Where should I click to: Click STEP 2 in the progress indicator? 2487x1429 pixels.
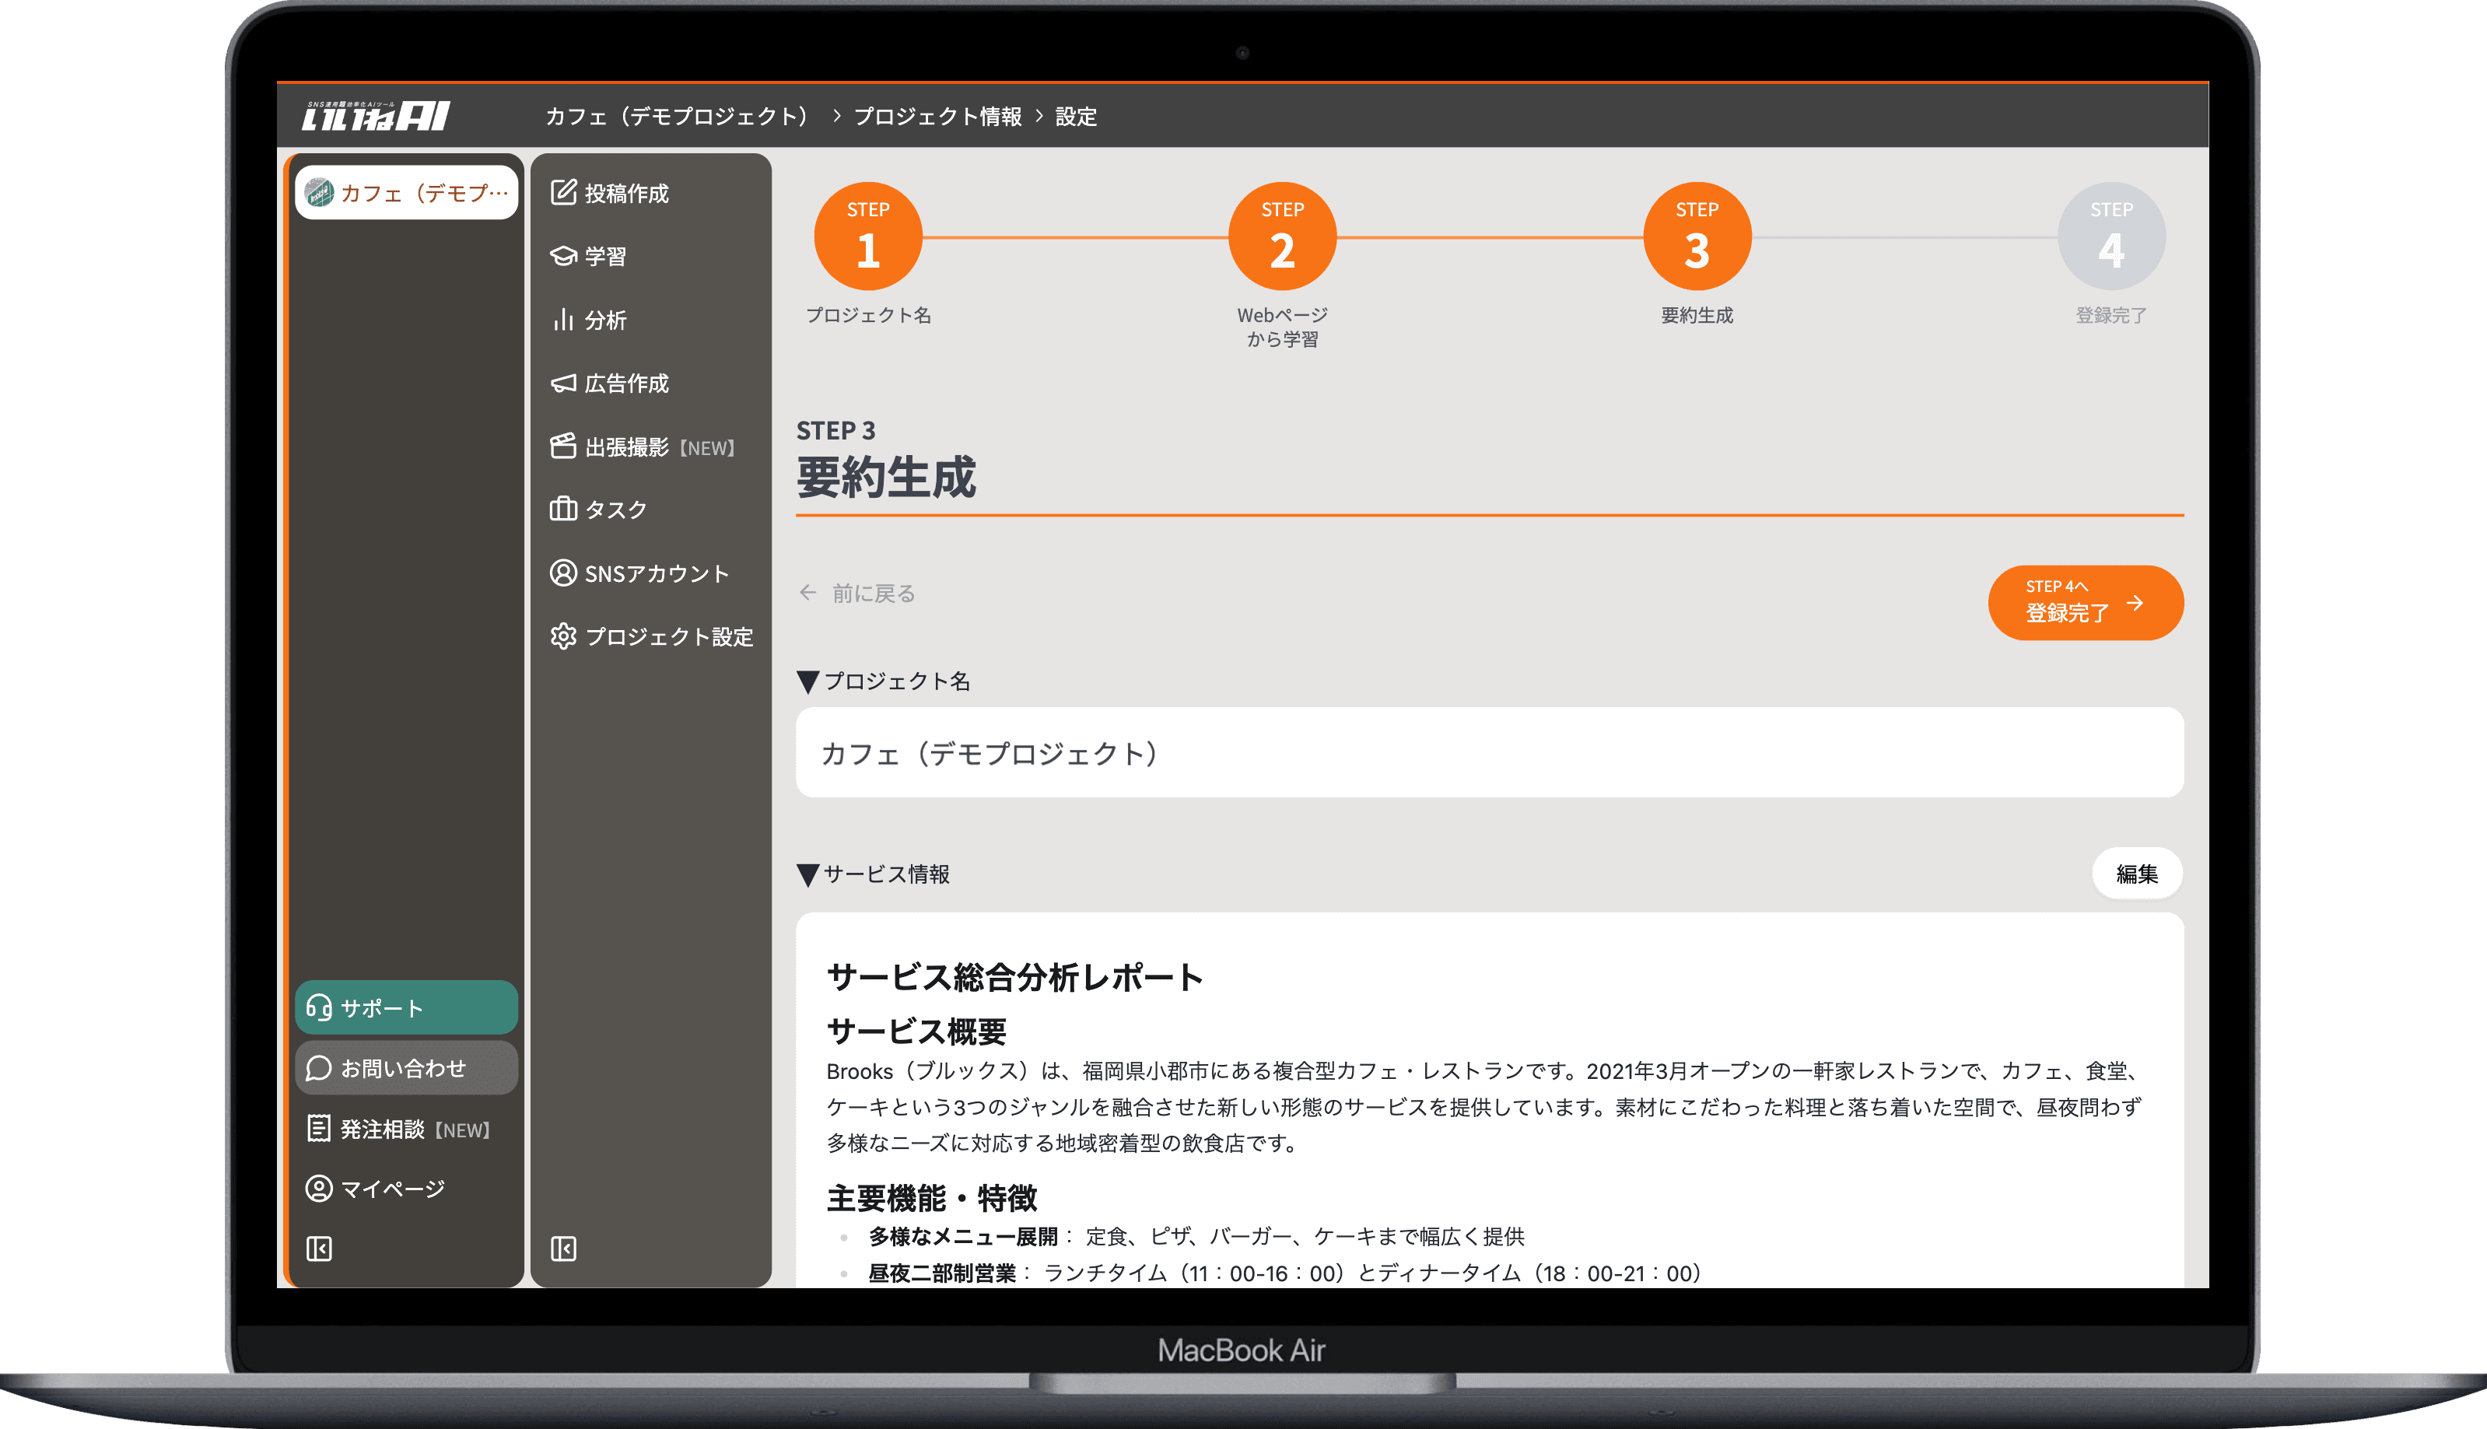(x=1282, y=235)
